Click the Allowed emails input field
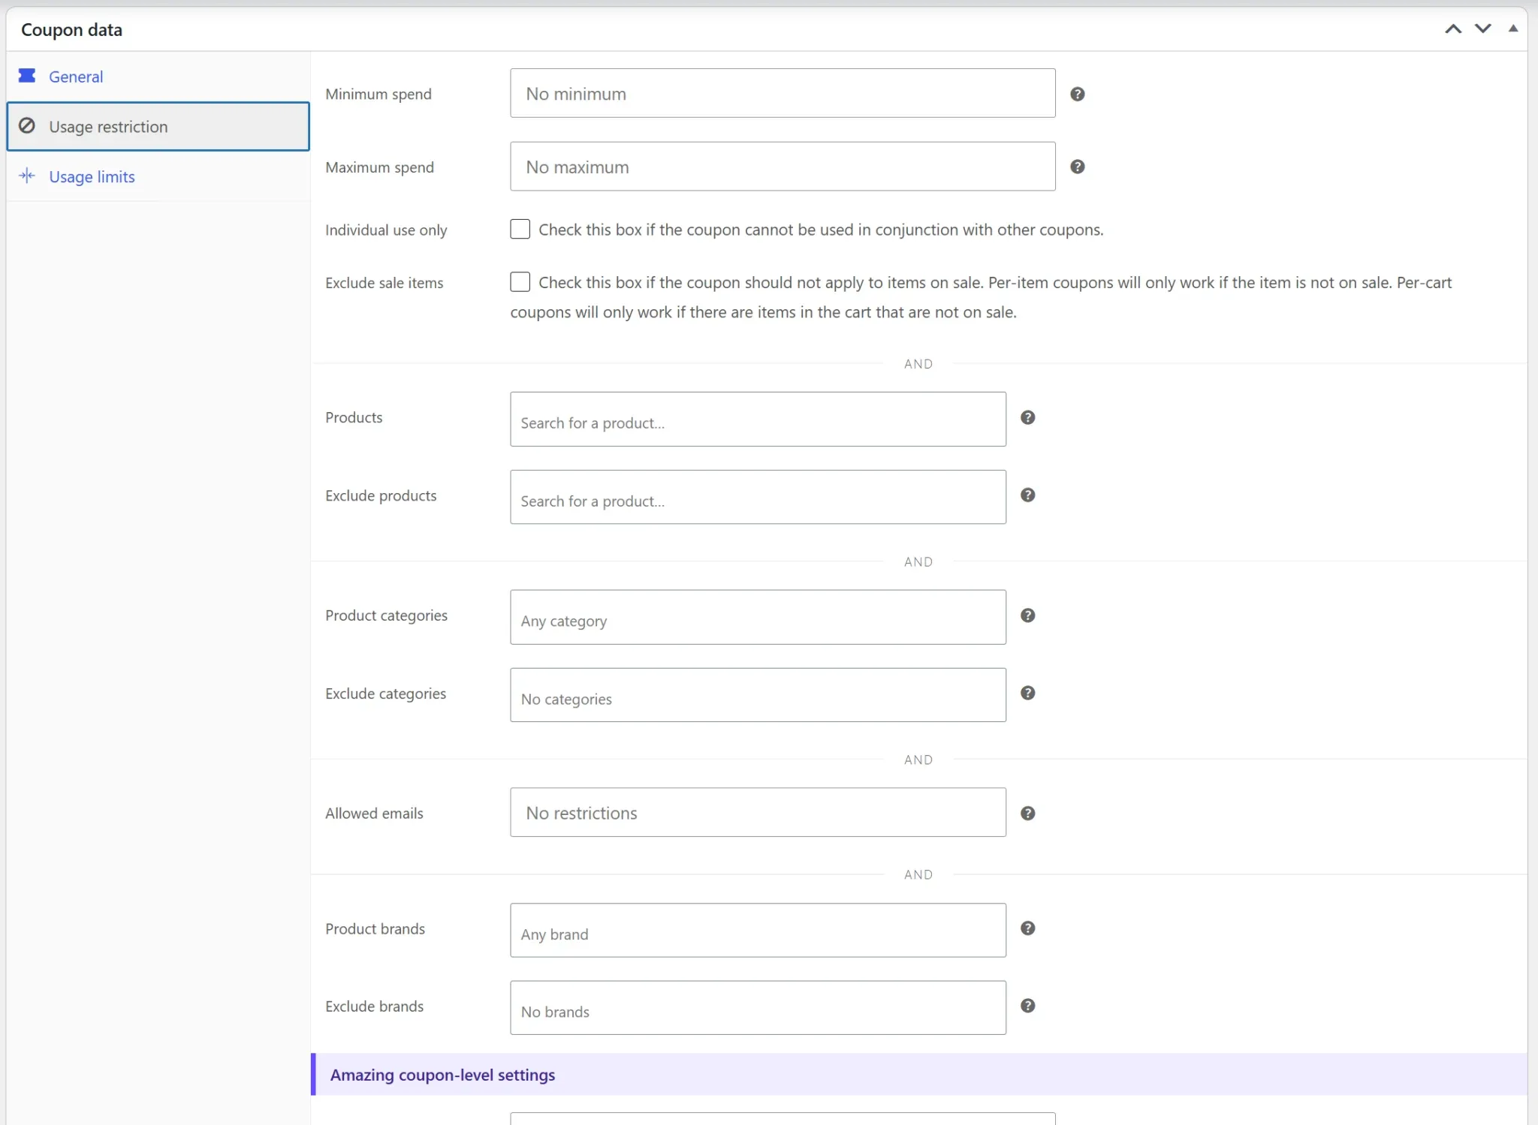1538x1125 pixels. (758, 812)
